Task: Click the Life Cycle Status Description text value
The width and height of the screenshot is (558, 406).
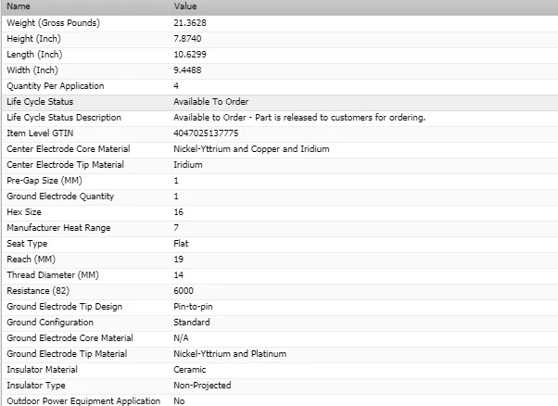Action: [x=298, y=118]
